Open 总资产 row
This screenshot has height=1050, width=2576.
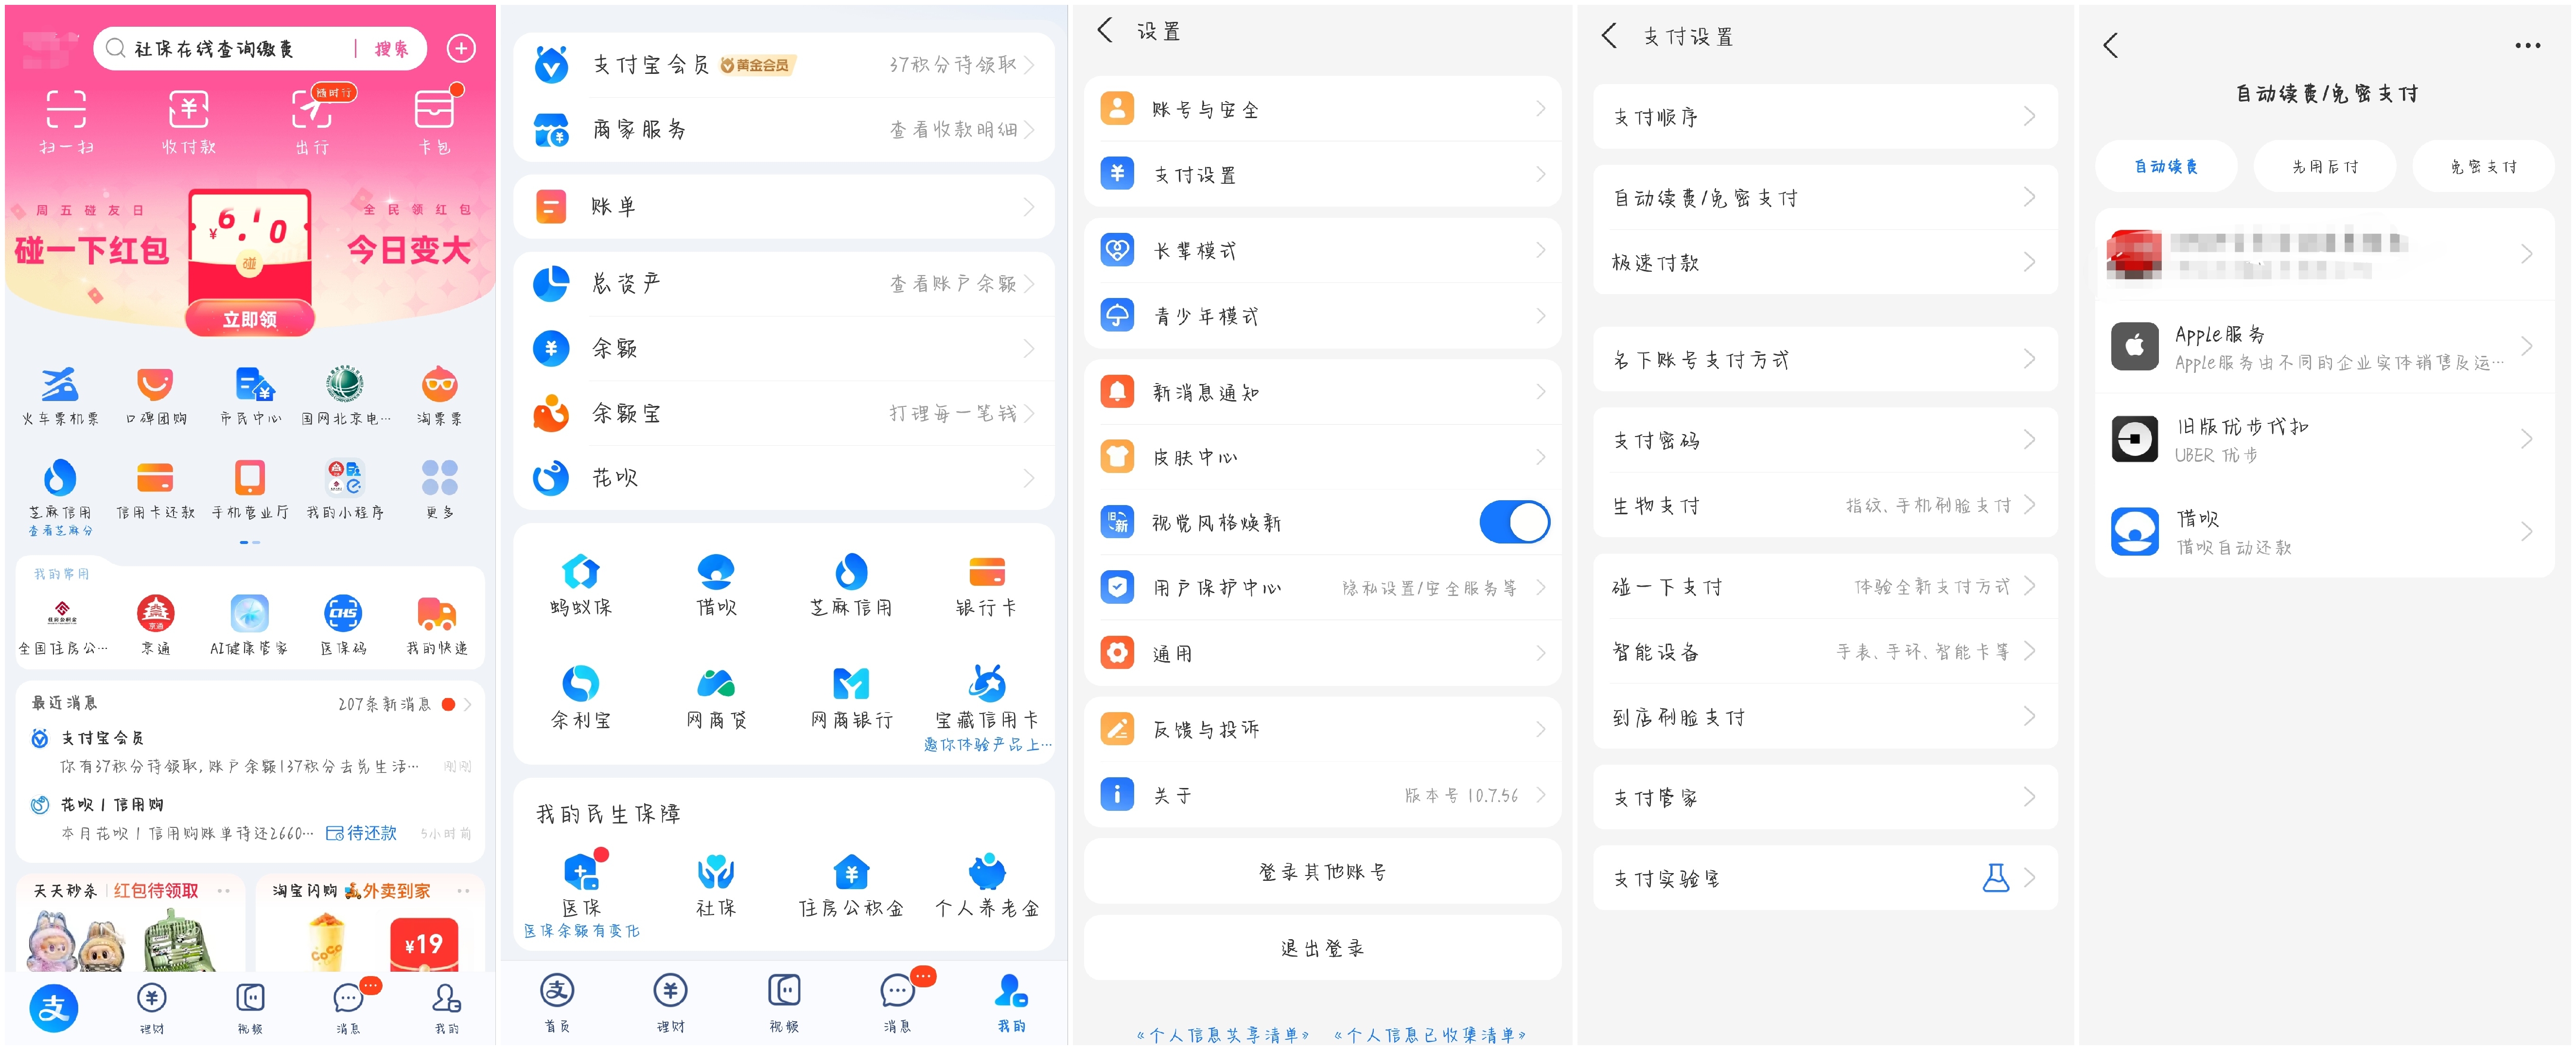click(x=784, y=283)
